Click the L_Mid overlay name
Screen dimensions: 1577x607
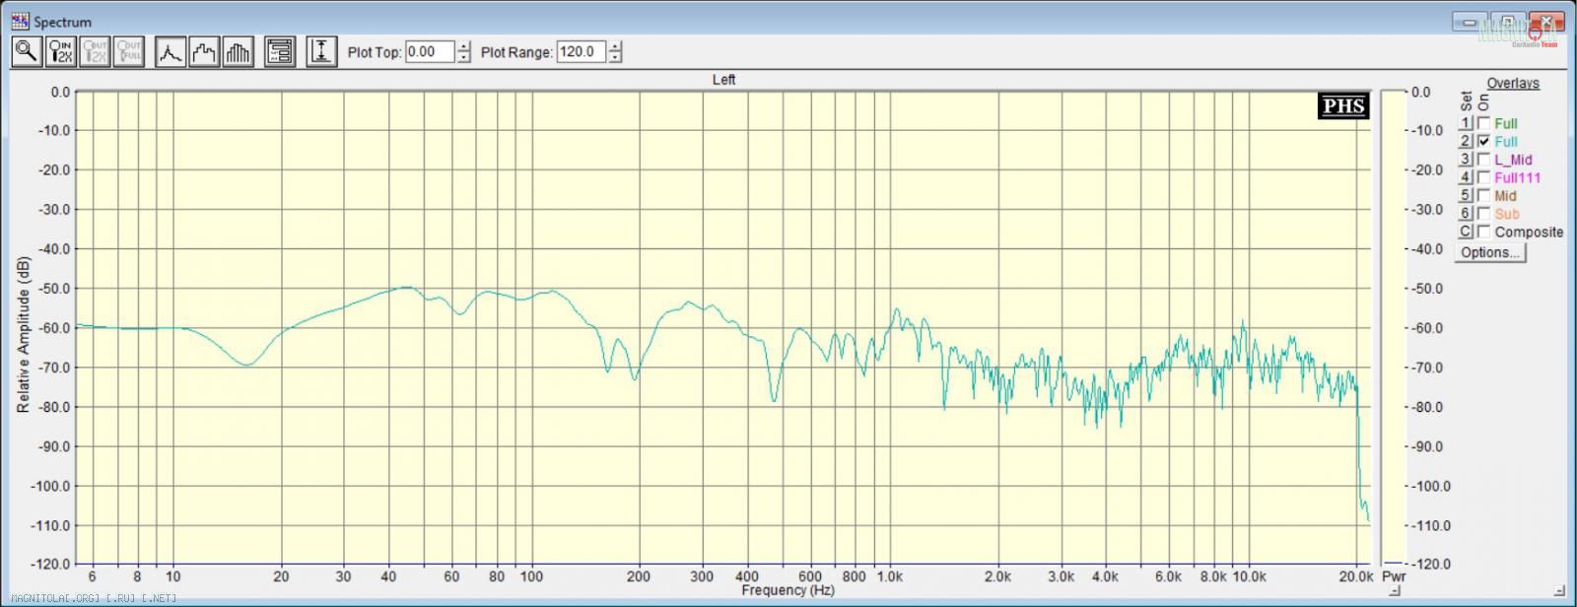(1513, 160)
